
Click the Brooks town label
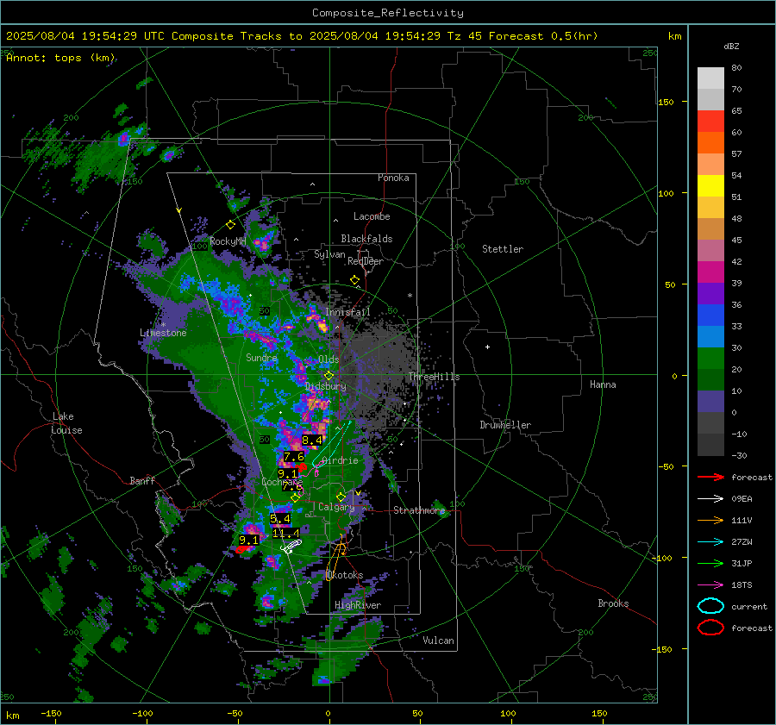click(613, 603)
